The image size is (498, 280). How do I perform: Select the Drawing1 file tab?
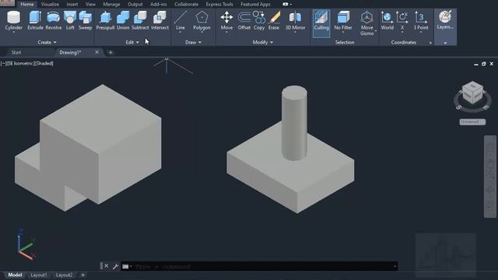pos(70,52)
